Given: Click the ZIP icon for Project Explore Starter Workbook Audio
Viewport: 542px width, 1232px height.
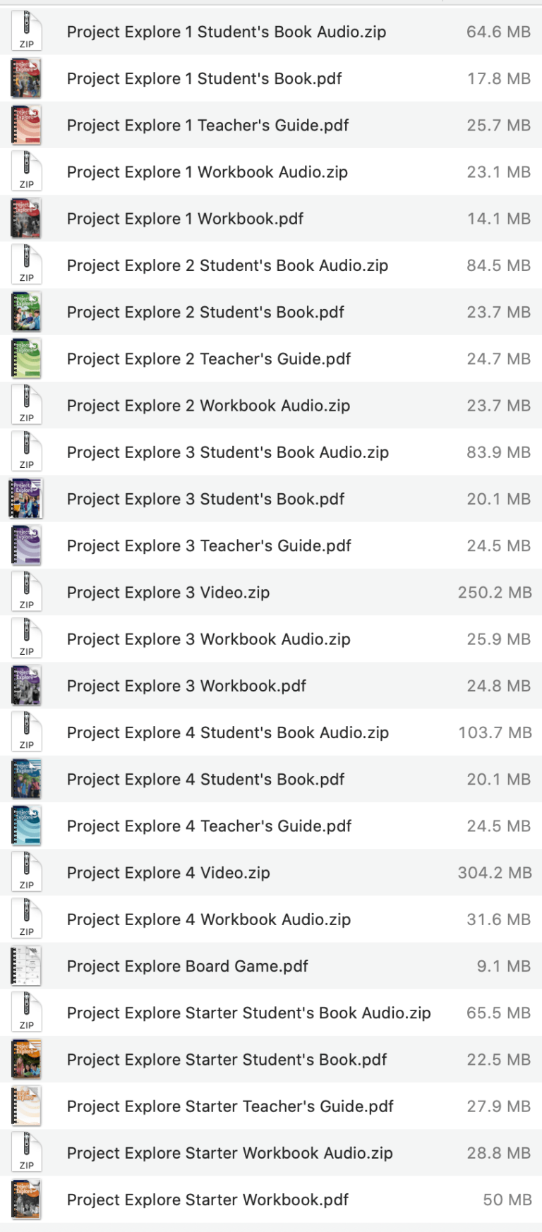Looking at the screenshot, I should tap(26, 1152).
